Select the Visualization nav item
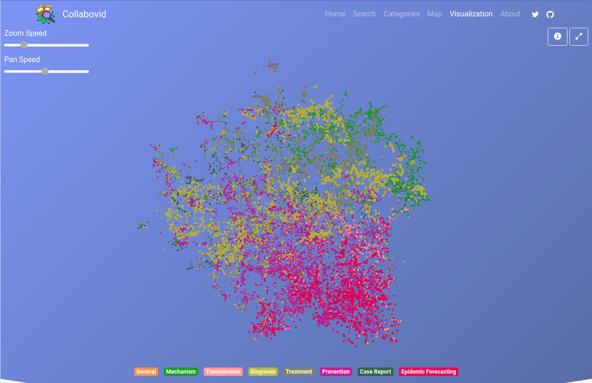Viewport: 592px width, 383px height. click(x=471, y=14)
